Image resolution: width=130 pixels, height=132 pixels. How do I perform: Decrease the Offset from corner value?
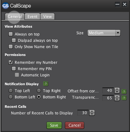tap(117, 92)
